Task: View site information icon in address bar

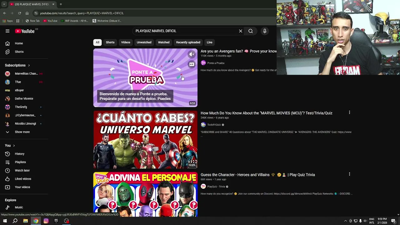Action: pyautogui.click(x=36, y=13)
